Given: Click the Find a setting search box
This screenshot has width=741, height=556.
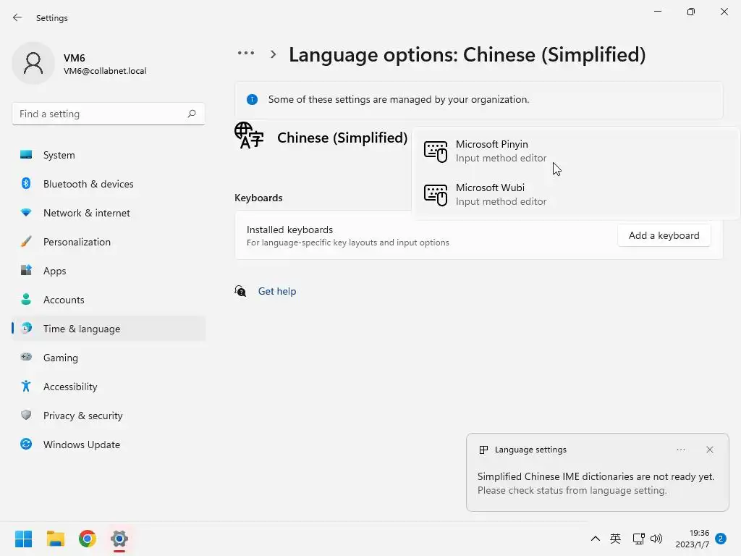Looking at the screenshot, I should (x=109, y=114).
